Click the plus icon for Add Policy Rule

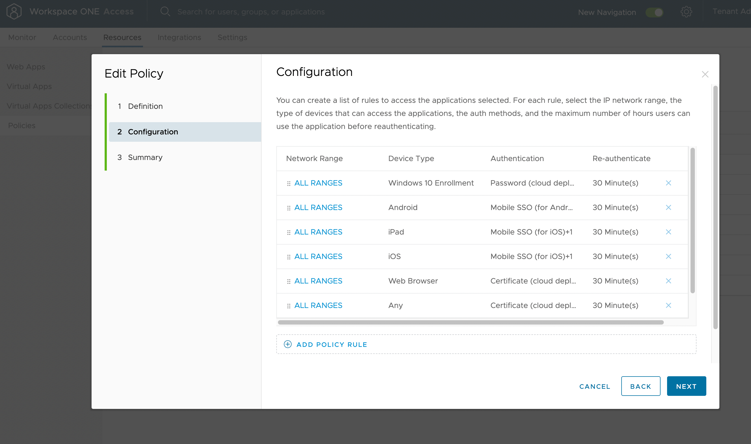point(288,344)
